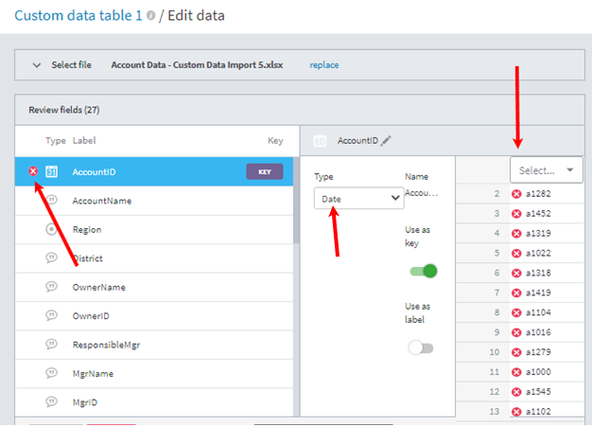Open the Select... dropdown above data preview
Screen dimensions: 592x427
click(x=546, y=170)
